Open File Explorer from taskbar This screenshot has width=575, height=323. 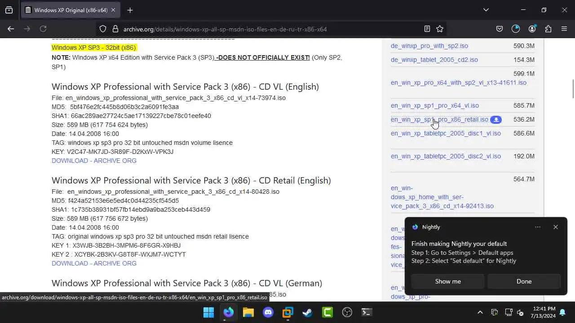tap(248, 312)
